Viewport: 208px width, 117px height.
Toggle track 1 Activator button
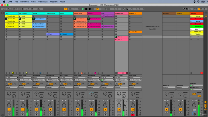(9, 109)
